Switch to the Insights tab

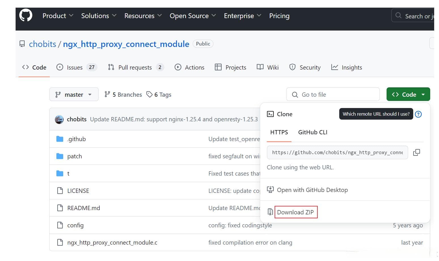pos(347,67)
